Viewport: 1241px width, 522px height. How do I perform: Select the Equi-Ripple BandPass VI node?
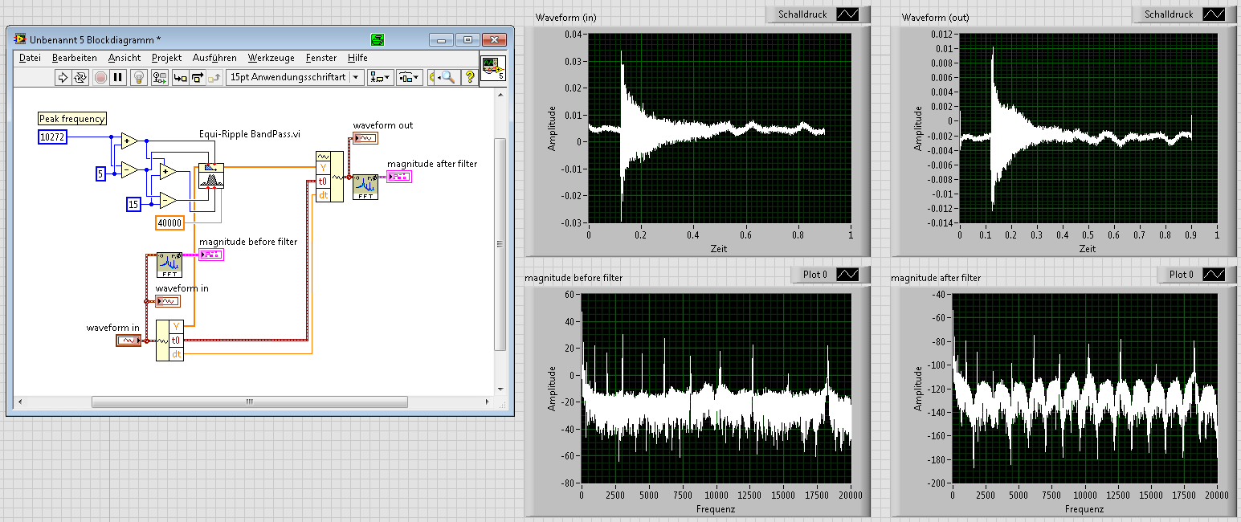pos(211,175)
